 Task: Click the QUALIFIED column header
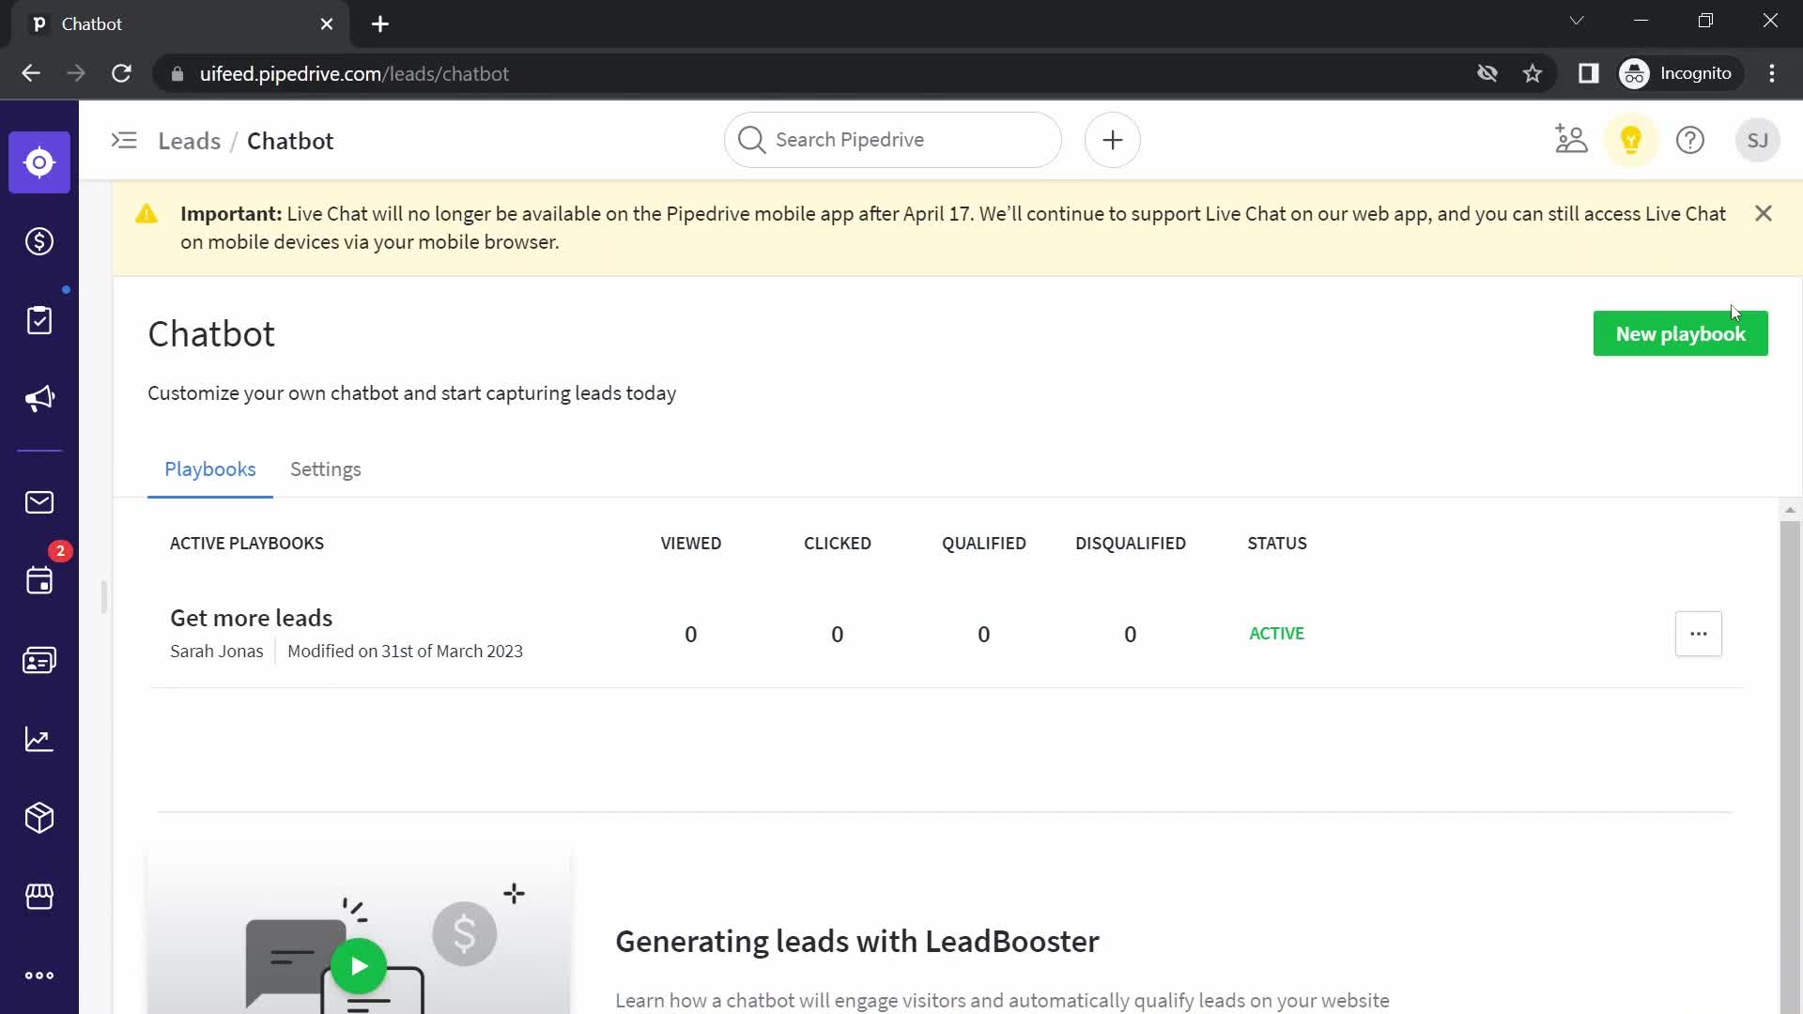[984, 544]
